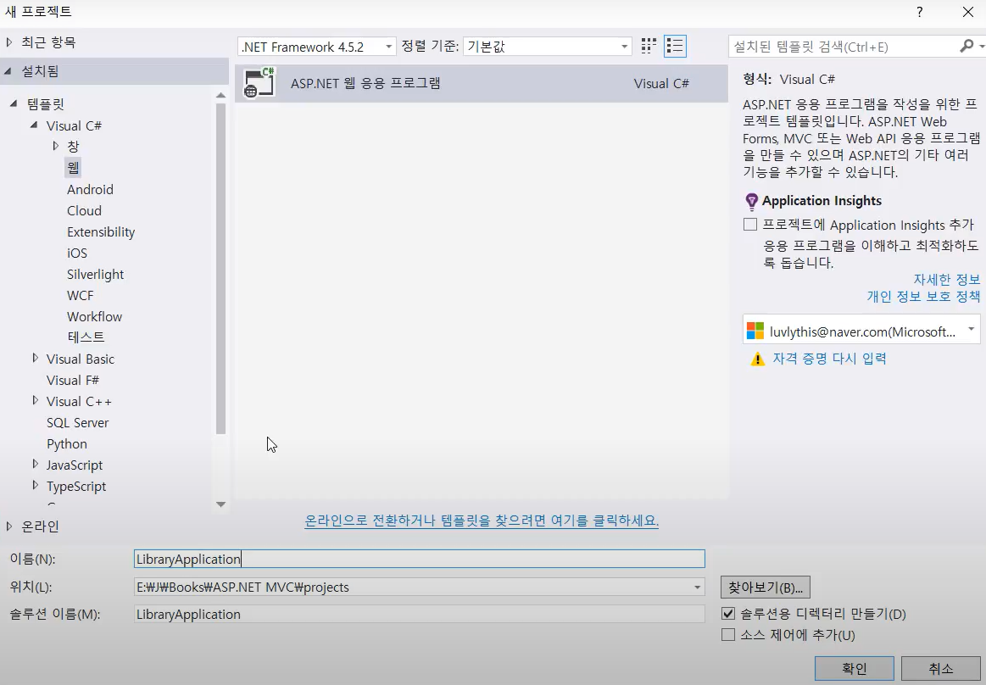Image resolution: width=986 pixels, height=685 pixels.
Task: Select the Python category
Action: 67,444
